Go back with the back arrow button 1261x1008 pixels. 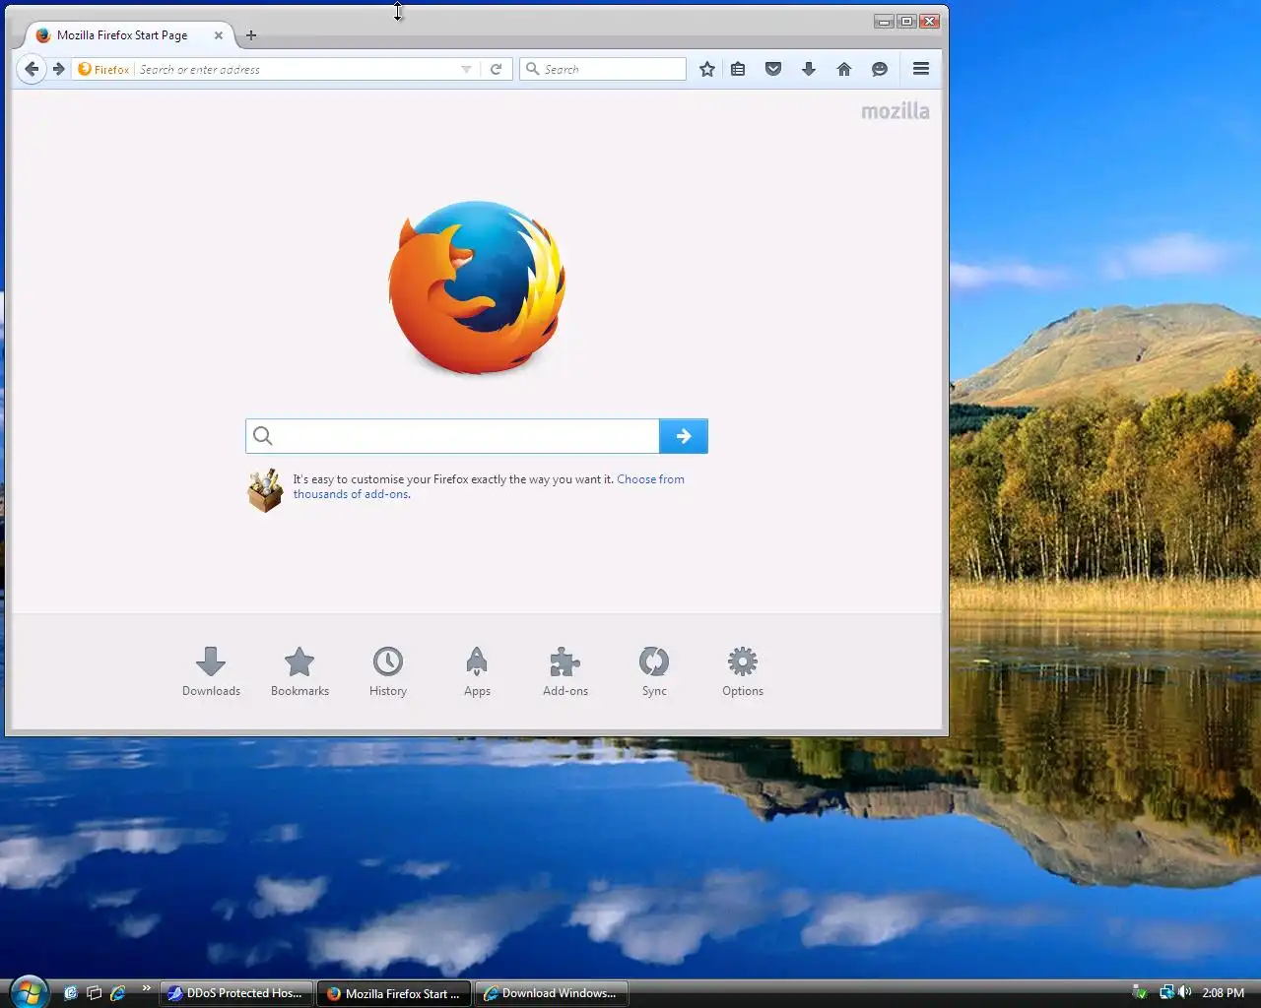[x=32, y=69]
